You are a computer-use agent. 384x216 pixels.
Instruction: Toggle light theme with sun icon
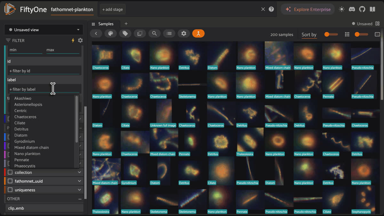[342, 9]
